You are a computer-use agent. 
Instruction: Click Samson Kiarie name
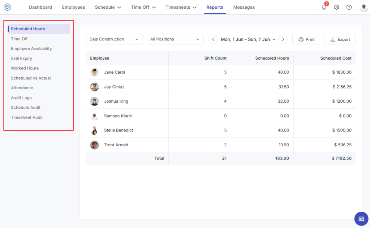click(118, 116)
